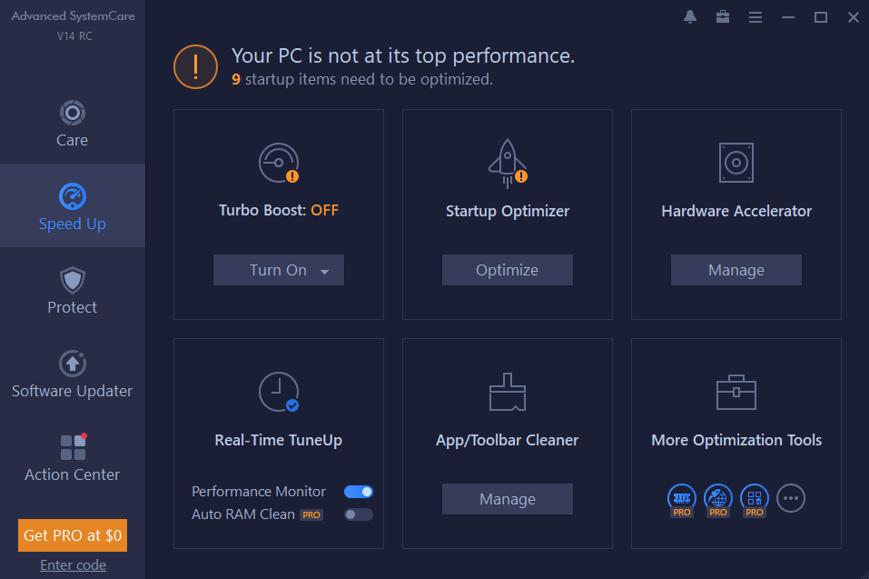Viewport: 869px width, 579px height.
Task: Open the notifications bell icon
Action: point(689,17)
